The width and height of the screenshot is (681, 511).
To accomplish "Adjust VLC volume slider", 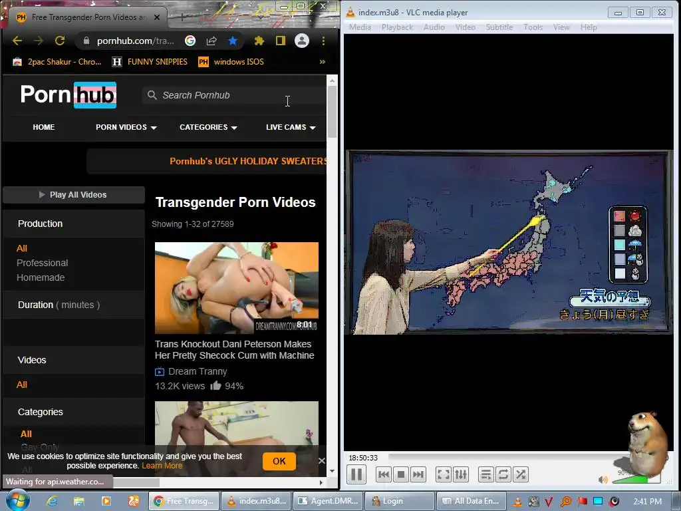I will [636, 479].
